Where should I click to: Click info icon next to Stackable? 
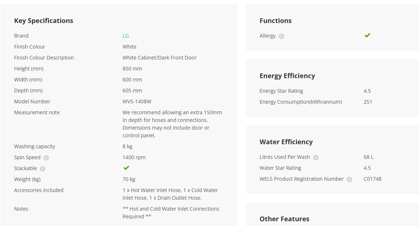click(x=42, y=169)
